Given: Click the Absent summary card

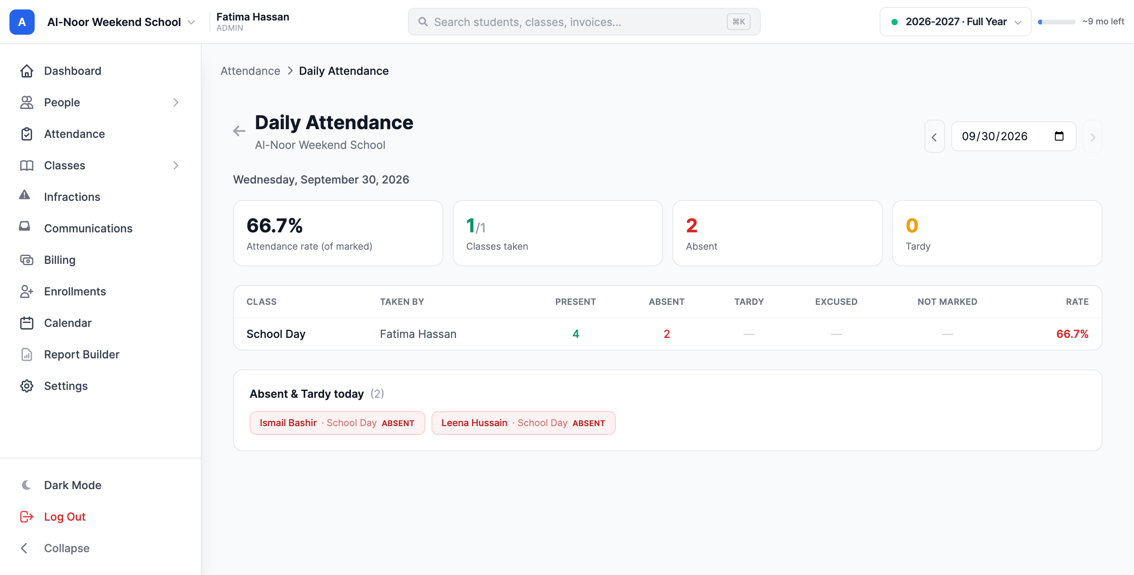Looking at the screenshot, I should 777,233.
